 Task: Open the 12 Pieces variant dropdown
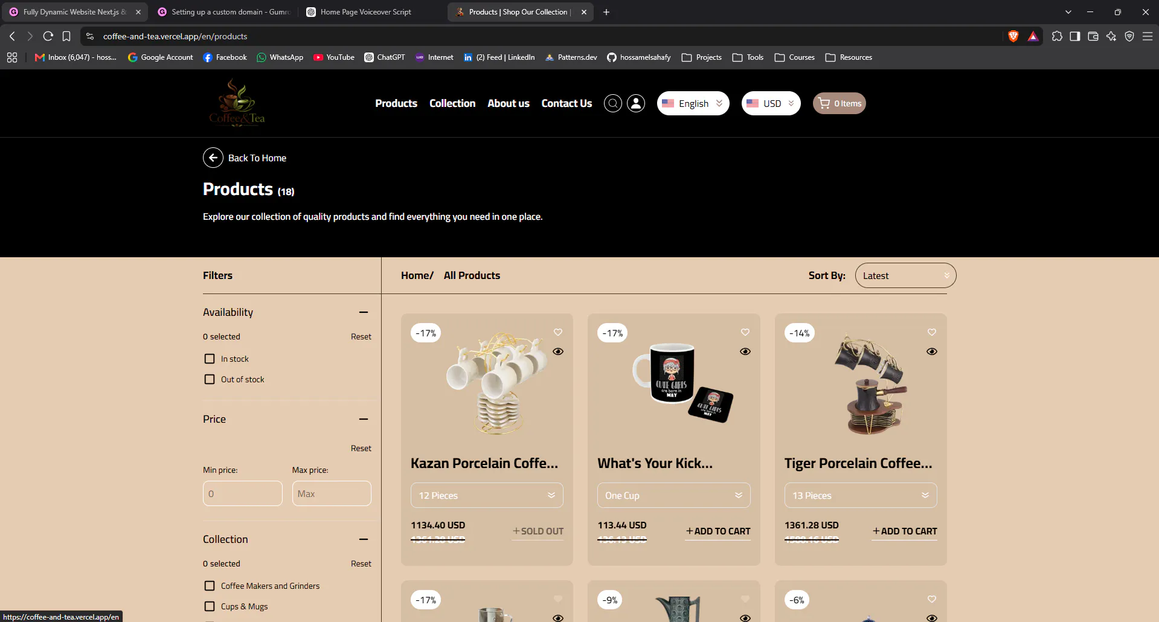point(487,495)
